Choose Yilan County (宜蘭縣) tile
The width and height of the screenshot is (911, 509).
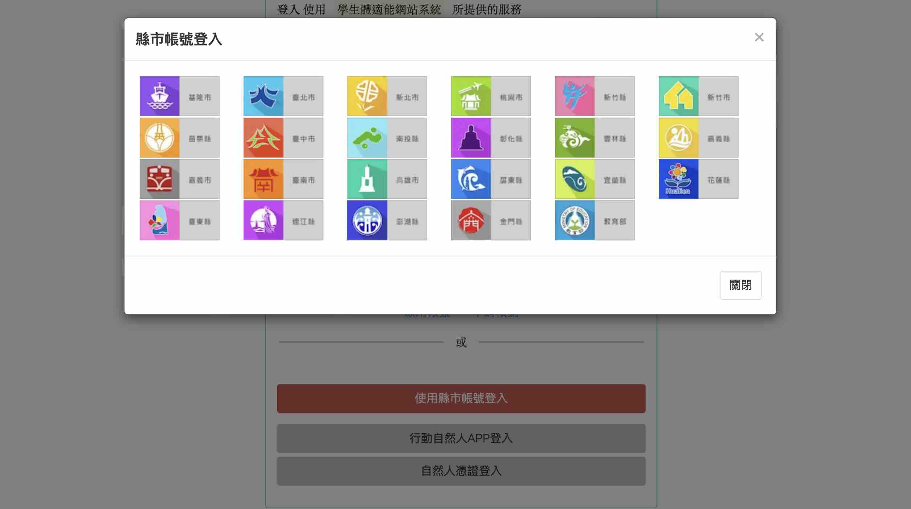tap(595, 179)
